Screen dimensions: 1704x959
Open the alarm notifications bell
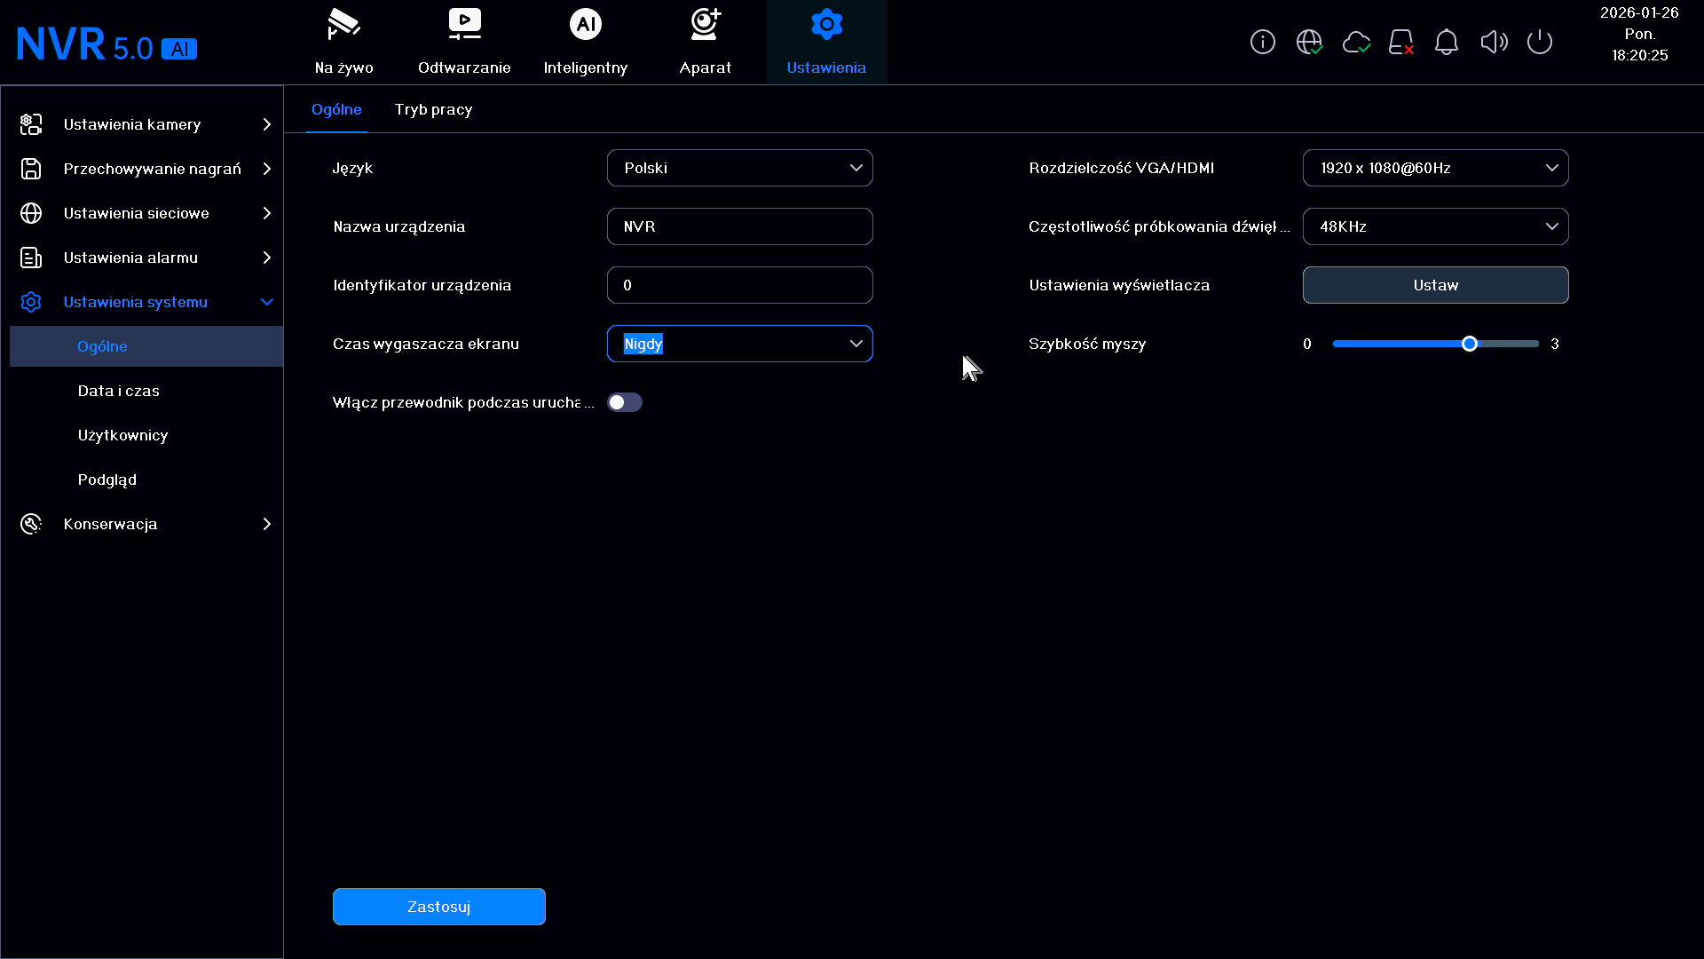tap(1447, 42)
